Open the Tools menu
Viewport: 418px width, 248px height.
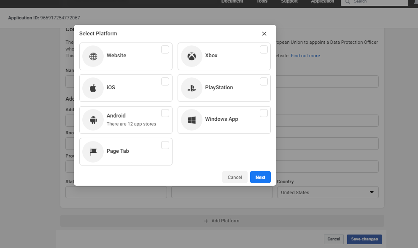[x=262, y=2]
